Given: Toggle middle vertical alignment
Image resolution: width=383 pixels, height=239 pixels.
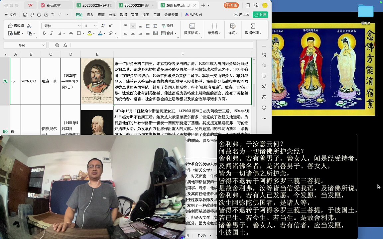Looking at the screenshot, I should point(133,26).
